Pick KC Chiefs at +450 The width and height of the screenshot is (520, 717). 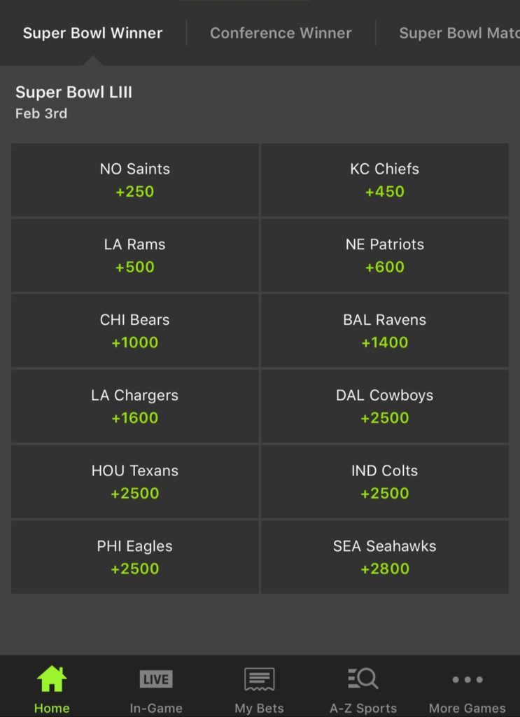click(x=385, y=180)
